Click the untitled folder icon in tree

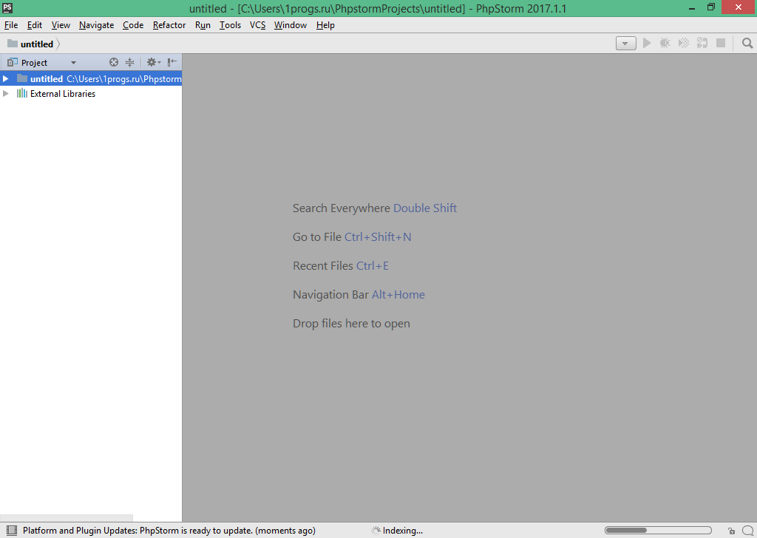point(21,78)
